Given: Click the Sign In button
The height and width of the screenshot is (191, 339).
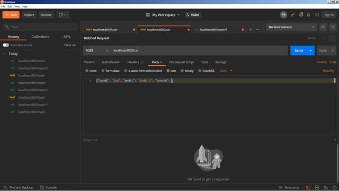Looking at the screenshot, I should coord(329,15).
